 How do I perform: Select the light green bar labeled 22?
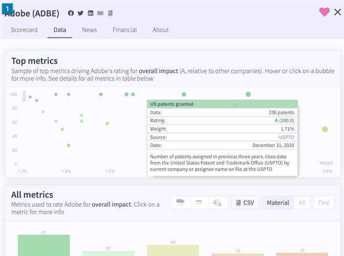[108, 254]
